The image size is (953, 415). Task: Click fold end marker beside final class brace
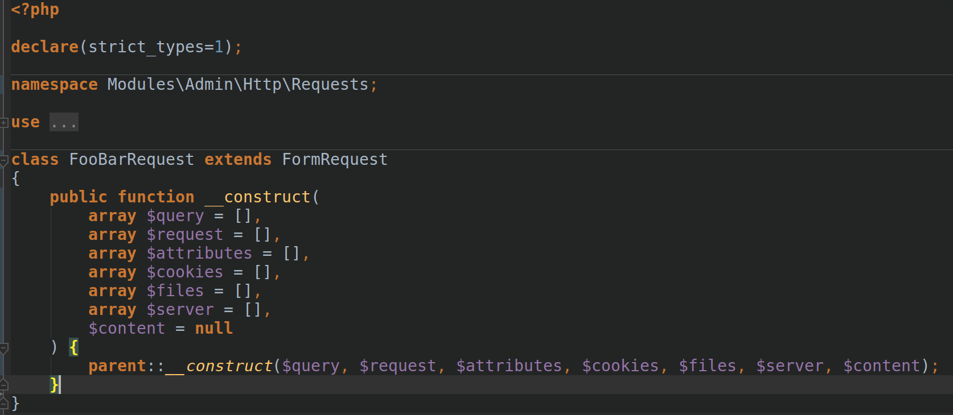click(3, 403)
